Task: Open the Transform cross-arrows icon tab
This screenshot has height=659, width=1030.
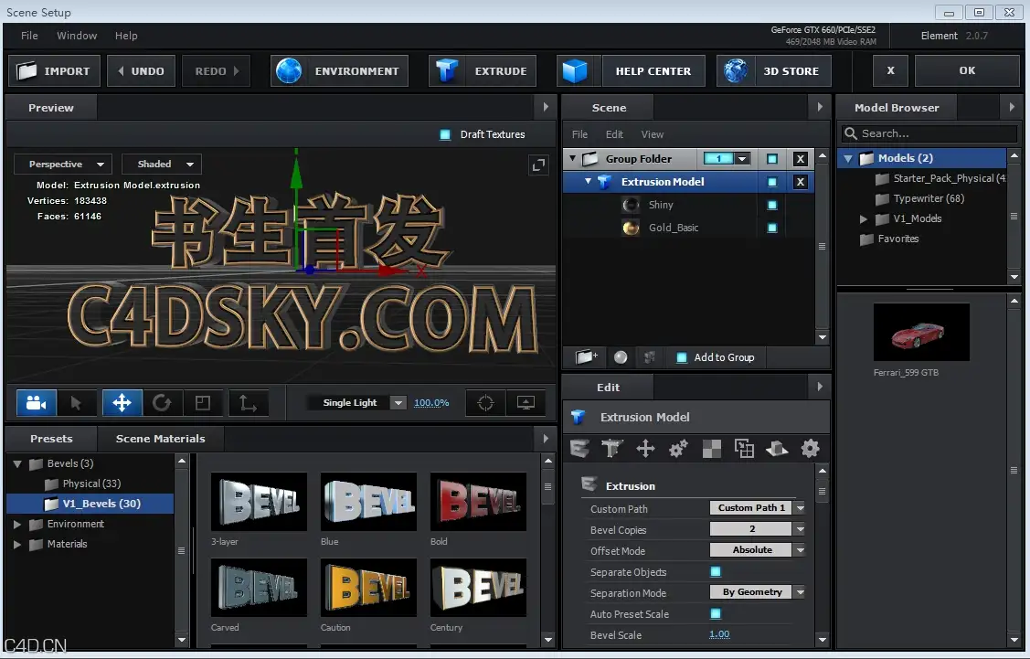Action: click(x=646, y=449)
